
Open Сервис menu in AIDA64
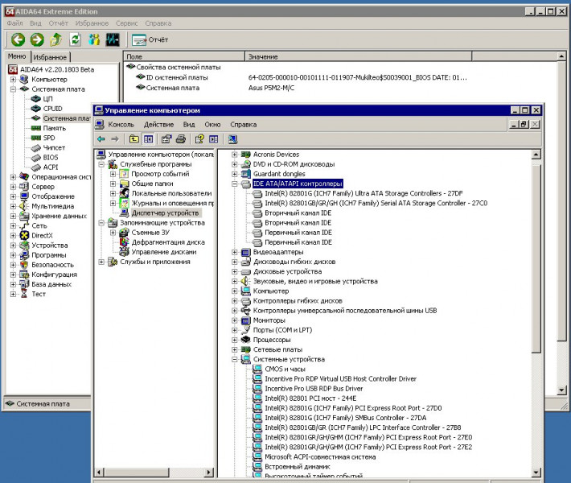(126, 23)
